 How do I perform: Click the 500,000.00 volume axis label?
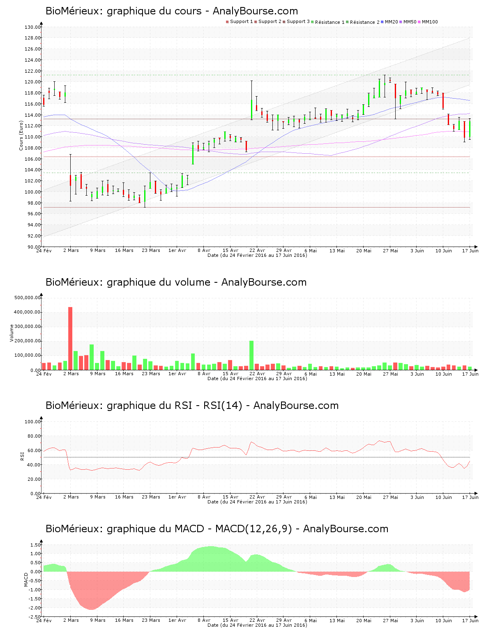(28, 298)
